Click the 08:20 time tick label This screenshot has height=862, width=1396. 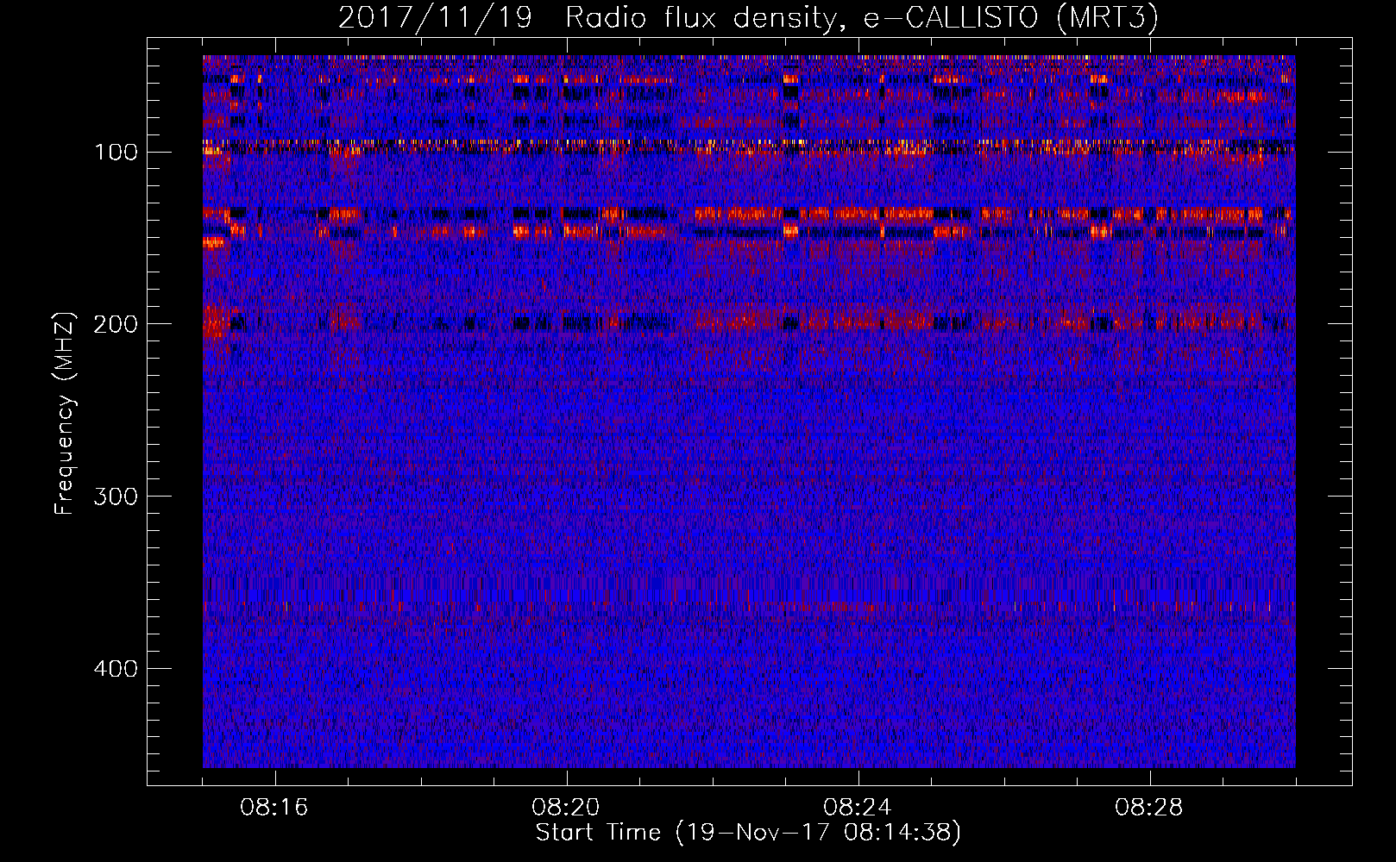point(566,808)
